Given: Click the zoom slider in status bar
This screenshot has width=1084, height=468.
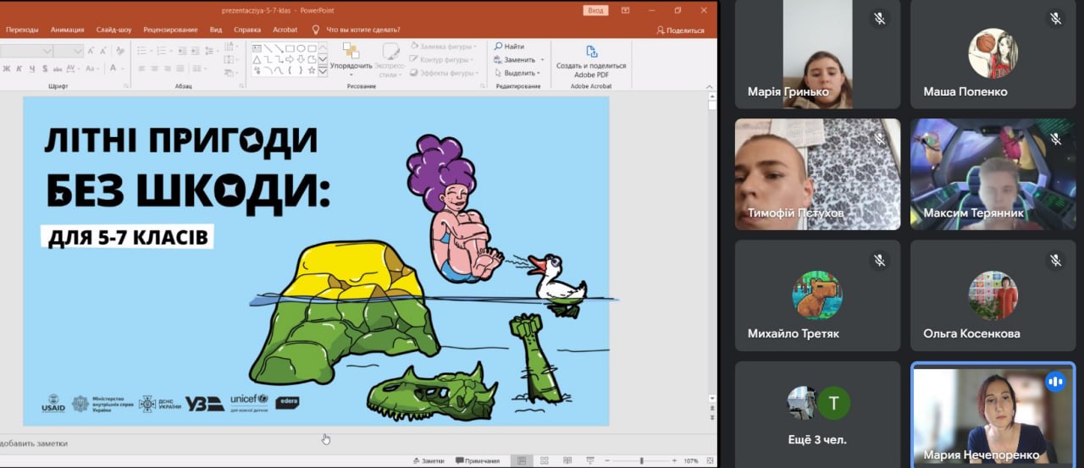Looking at the screenshot, I should (x=641, y=460).
